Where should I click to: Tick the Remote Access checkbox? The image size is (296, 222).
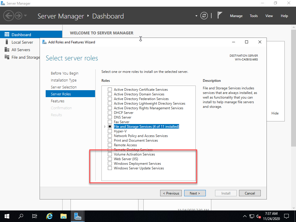[x=110, y=145]
